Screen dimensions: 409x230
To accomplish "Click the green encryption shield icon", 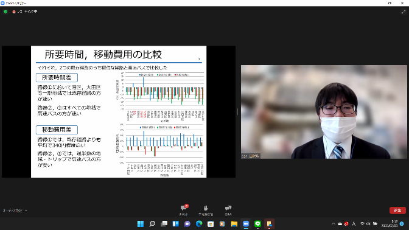I will coord(5,12).
